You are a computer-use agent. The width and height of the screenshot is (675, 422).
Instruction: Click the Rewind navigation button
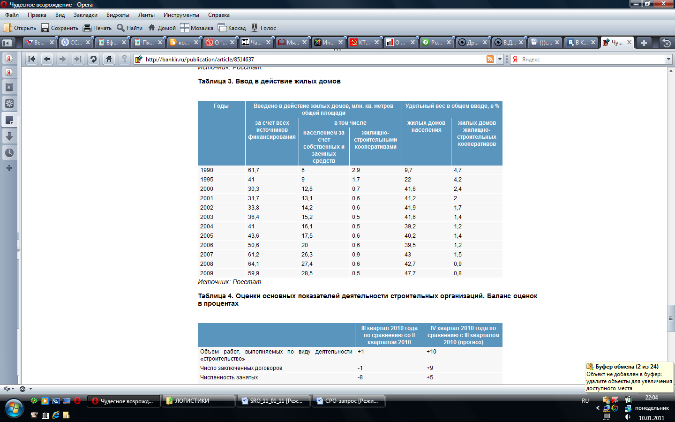(31, 59)
